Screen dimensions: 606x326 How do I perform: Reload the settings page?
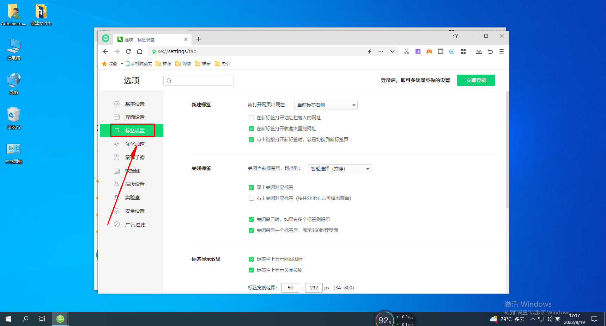(x=128, y=51)
